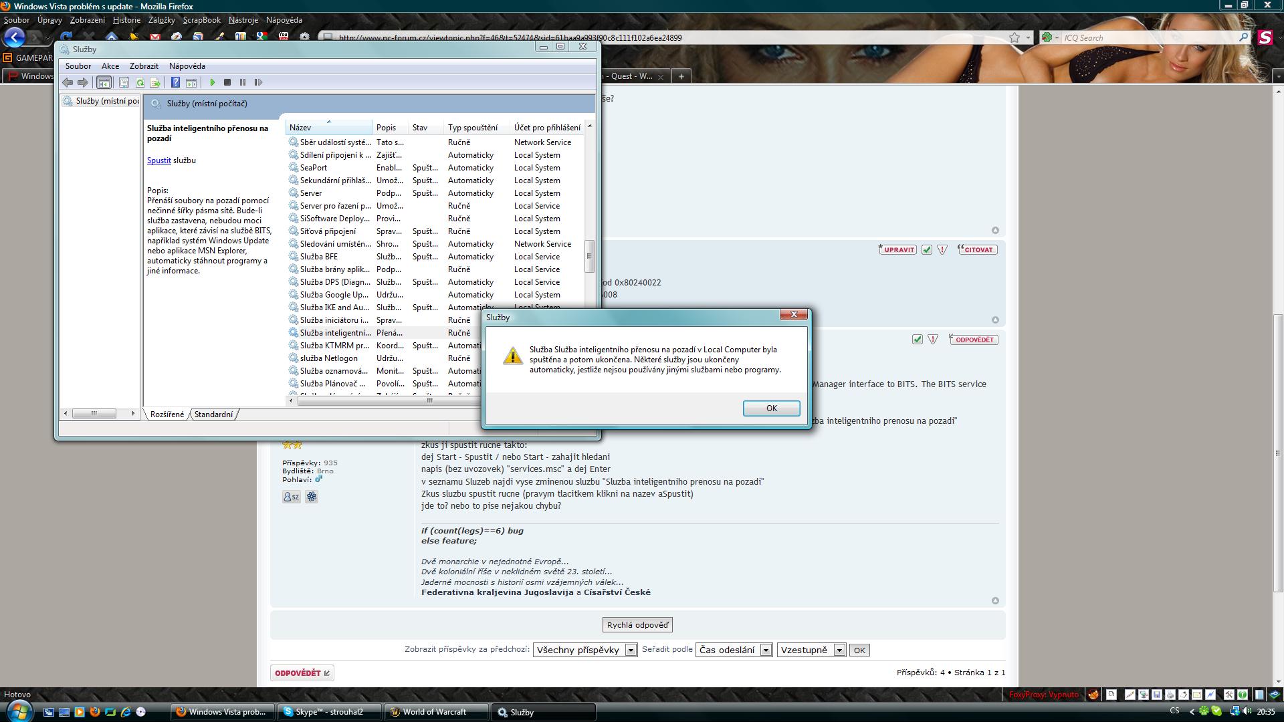Click the Stop Service square icon

coord(227,82)
